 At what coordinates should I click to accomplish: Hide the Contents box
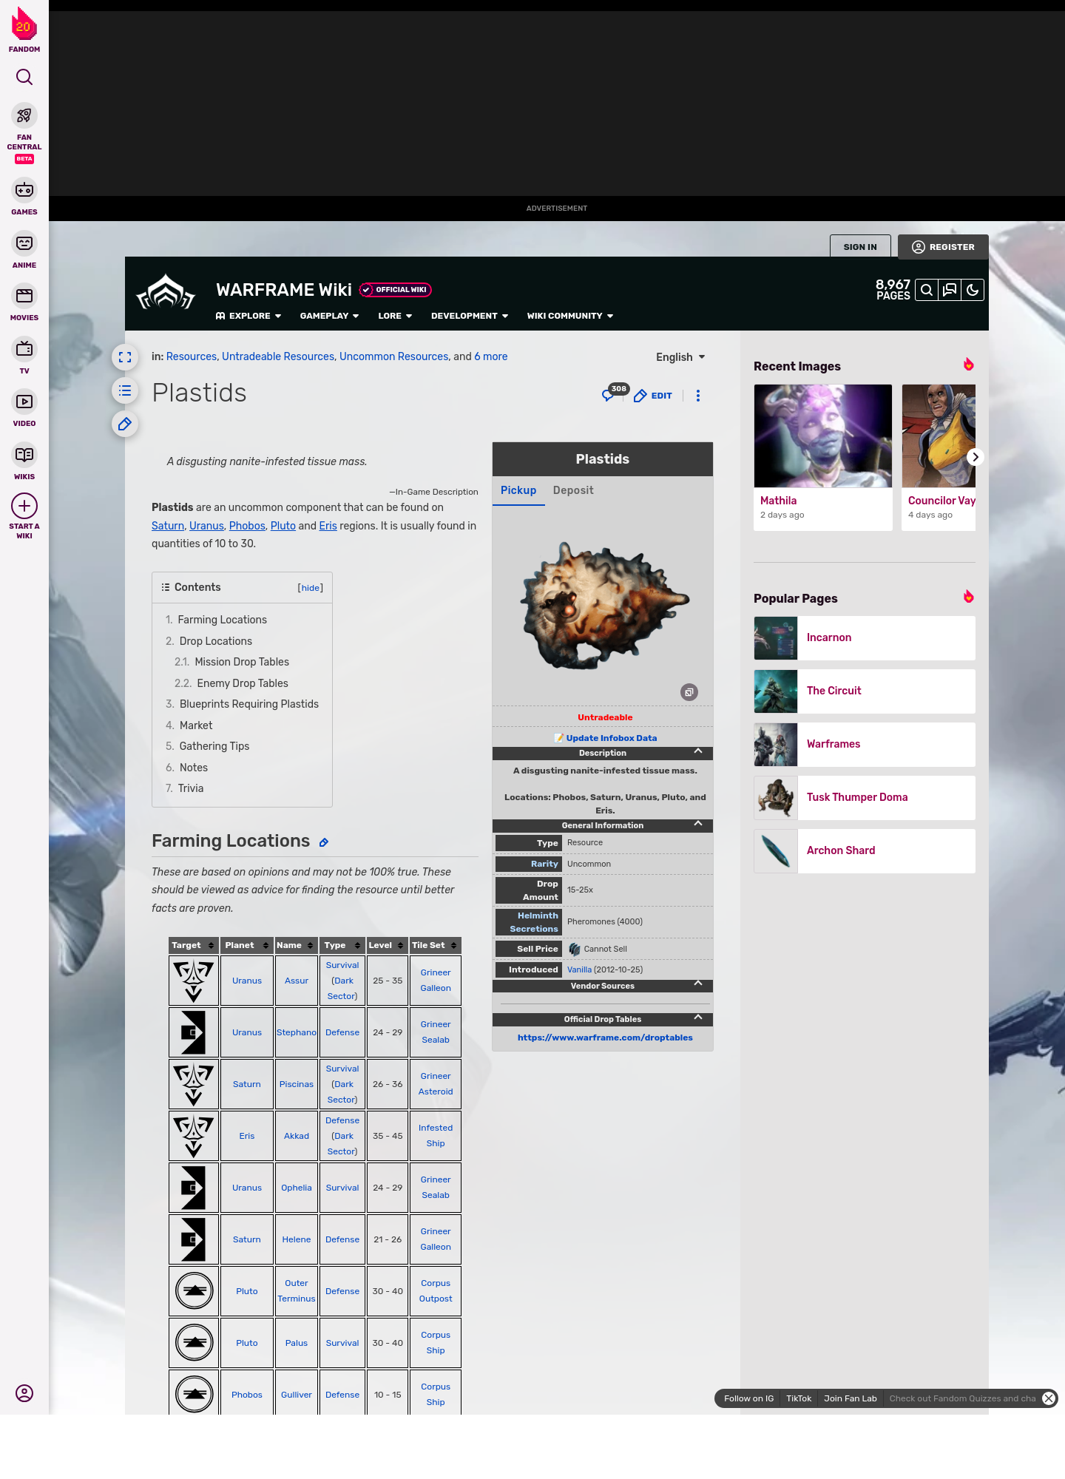311,588
